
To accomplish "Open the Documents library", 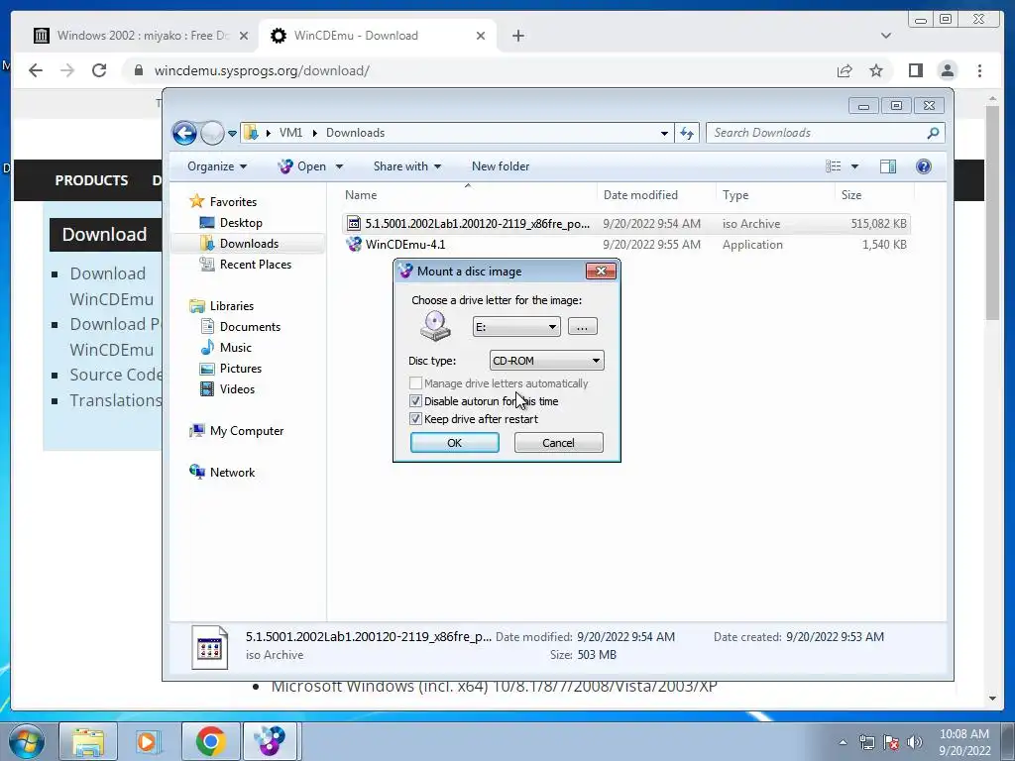I will point(250,327).
